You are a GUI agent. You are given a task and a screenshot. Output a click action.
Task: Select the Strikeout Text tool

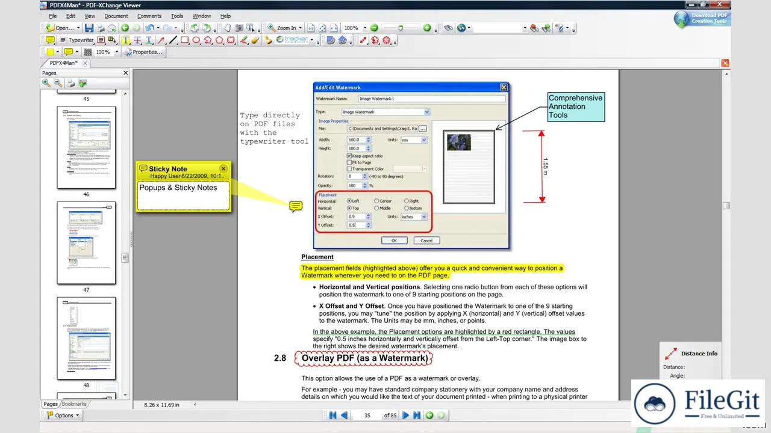pyautogui.click(x=137, y=40)
